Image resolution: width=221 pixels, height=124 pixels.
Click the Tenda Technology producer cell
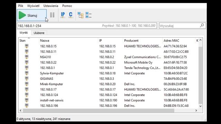click(x=142, y=68)
